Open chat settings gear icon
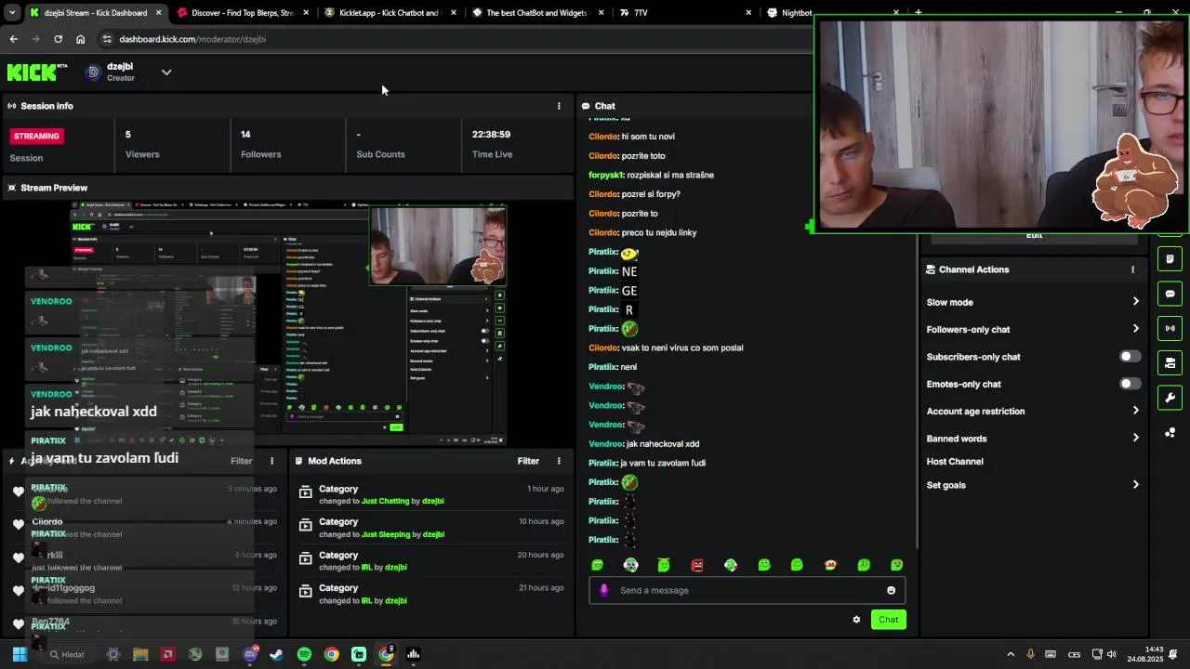Screen dimensions: 1190x669 [856, 620]
